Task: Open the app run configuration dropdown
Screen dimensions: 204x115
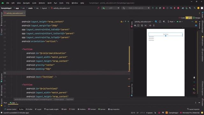Action: [111, 8]
